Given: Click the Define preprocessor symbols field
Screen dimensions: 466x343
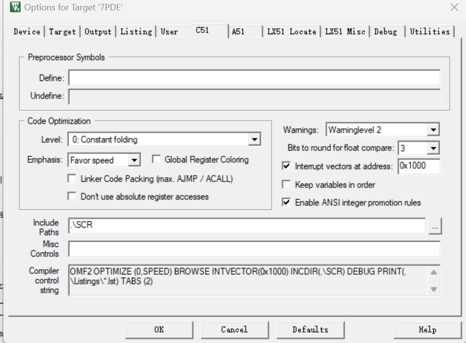Looking at the screenshot, I should click(x=254, y=78).
